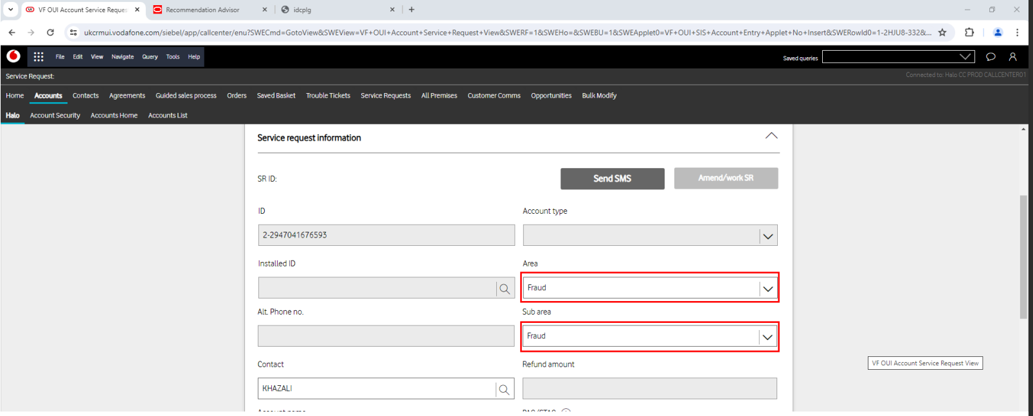Reload the page with refresh icon
The image size is (1033, 416).
tap(50, 32)
